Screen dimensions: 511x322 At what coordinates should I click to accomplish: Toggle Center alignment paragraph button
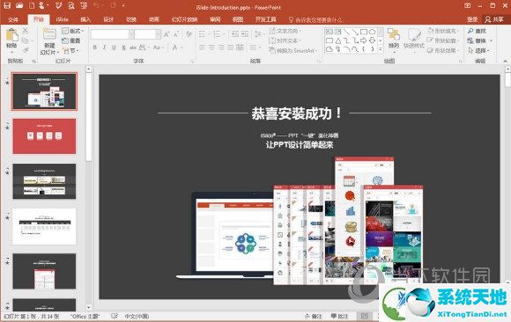click(211, 48)
